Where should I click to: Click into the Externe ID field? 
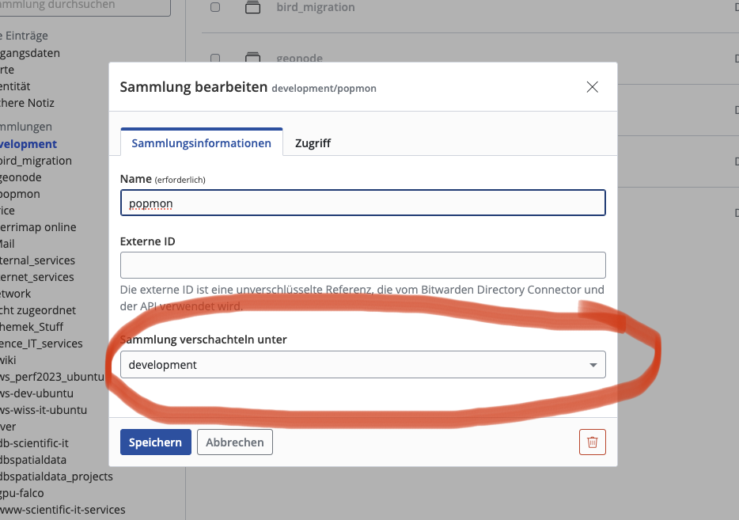pyautogui.click(x=362, y=265)
